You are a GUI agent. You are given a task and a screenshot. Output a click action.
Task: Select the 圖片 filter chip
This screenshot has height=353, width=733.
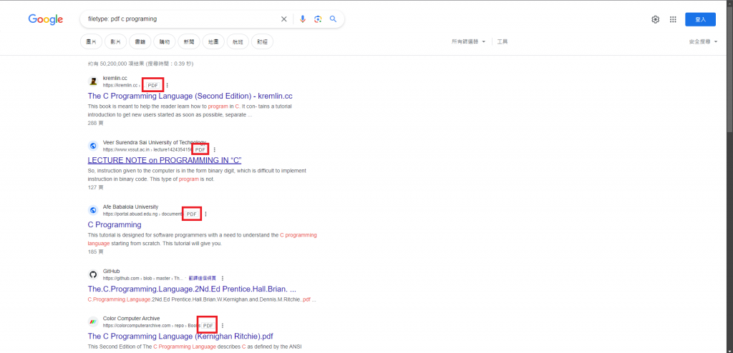91,41
